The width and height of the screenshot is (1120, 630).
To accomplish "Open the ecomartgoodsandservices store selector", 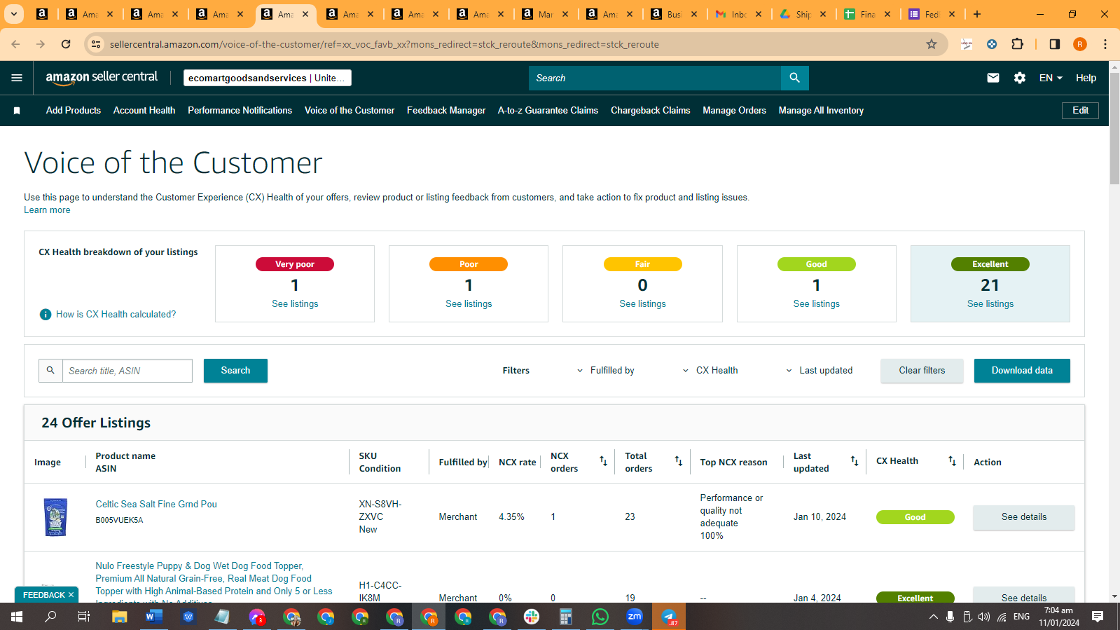I will tap(267, 78).
